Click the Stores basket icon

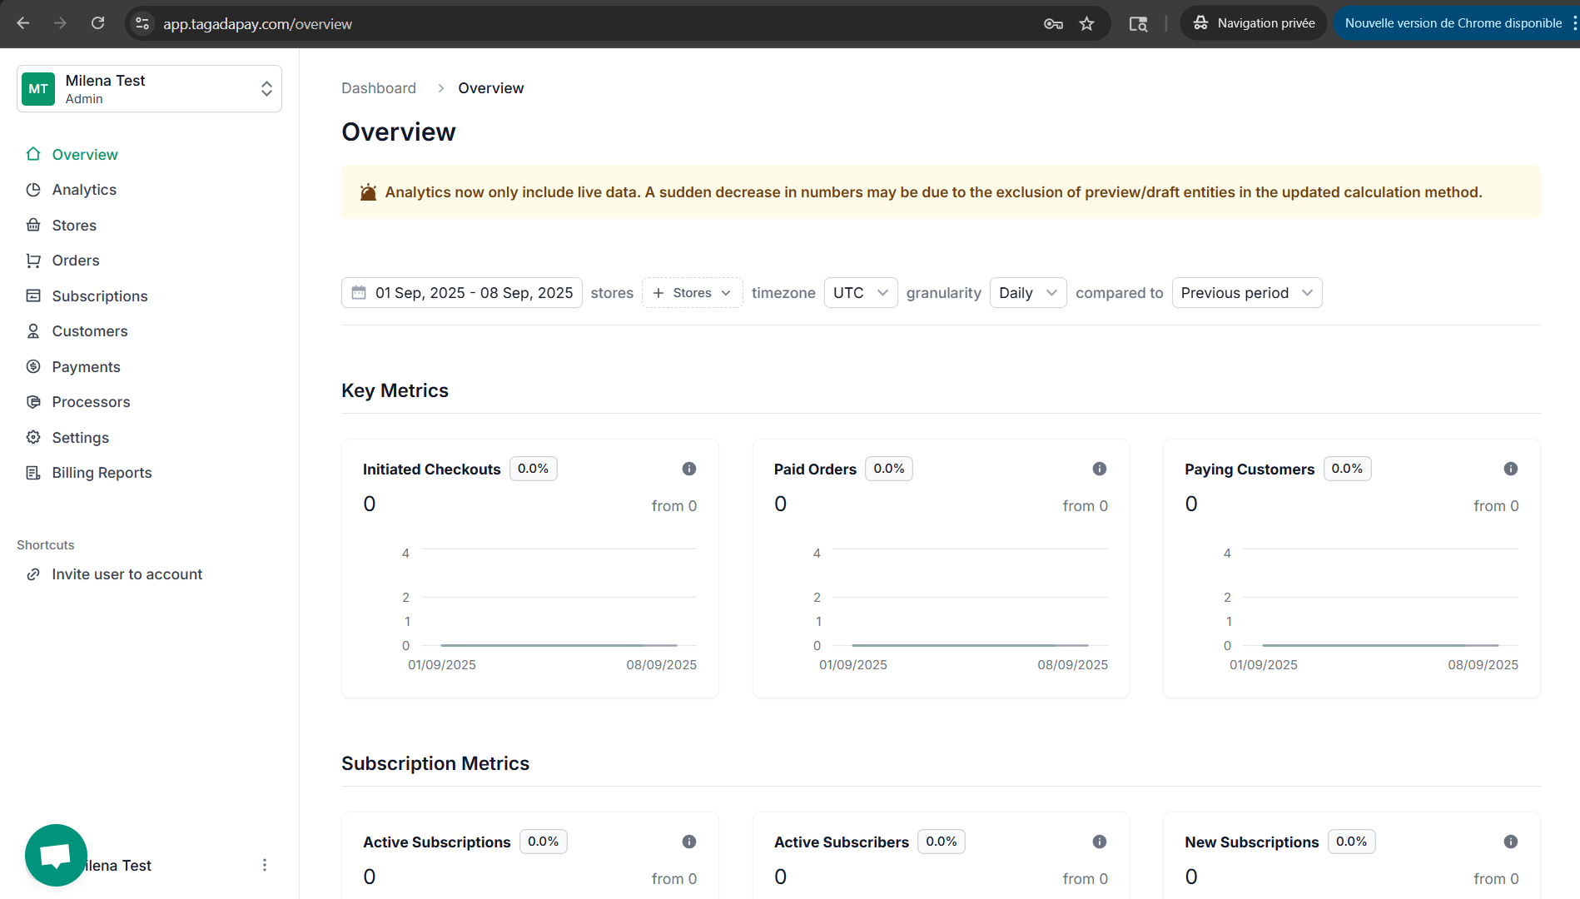coord(33,225)
